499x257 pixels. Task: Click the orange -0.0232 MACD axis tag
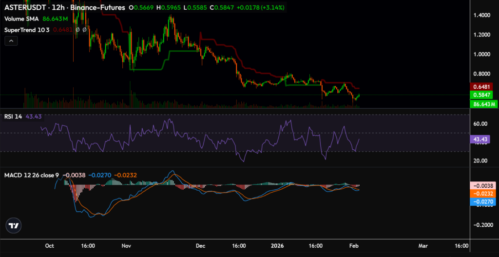click(x=482, y=193)
